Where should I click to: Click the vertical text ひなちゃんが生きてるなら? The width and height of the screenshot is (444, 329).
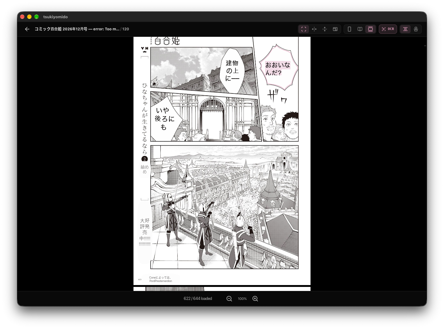click(145, 119)
